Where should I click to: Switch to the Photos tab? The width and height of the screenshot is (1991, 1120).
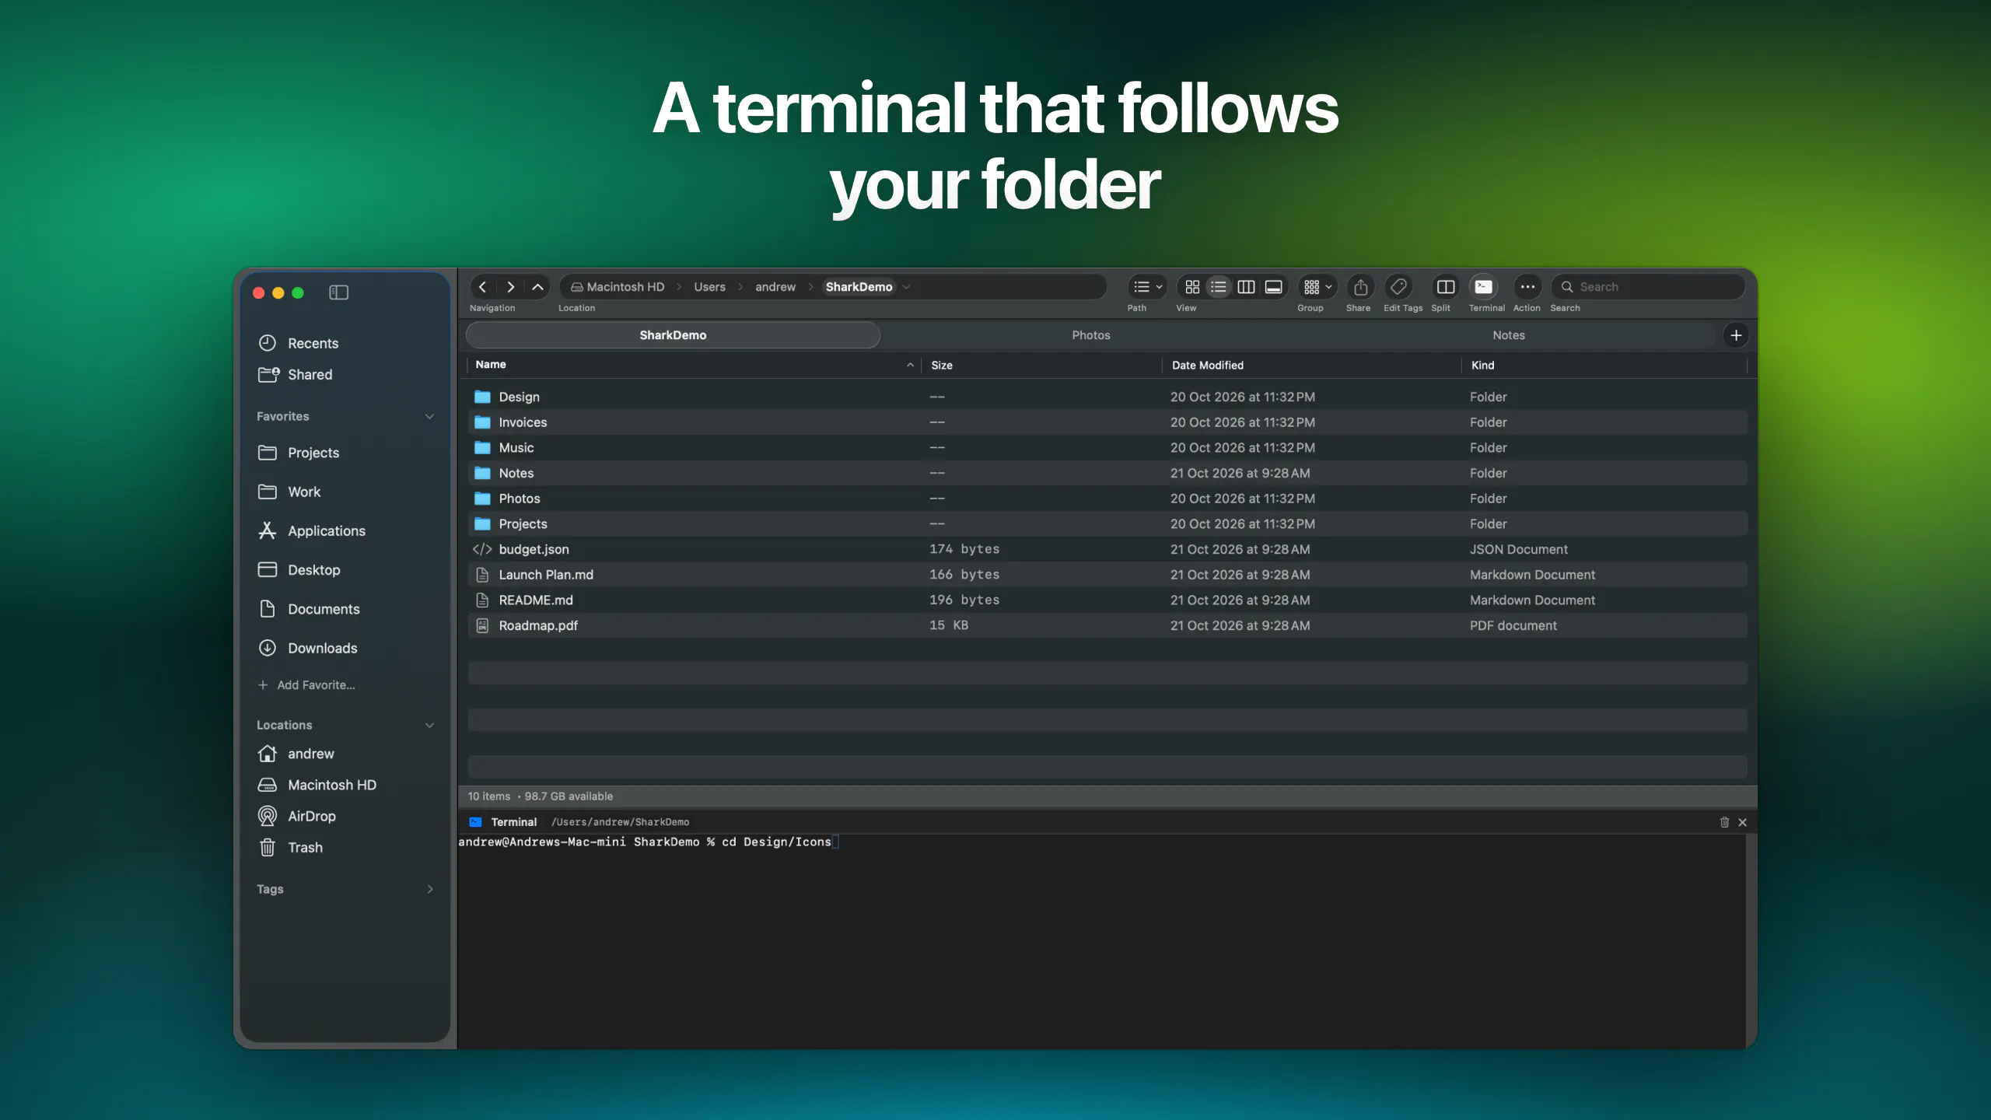[1090, 335]
